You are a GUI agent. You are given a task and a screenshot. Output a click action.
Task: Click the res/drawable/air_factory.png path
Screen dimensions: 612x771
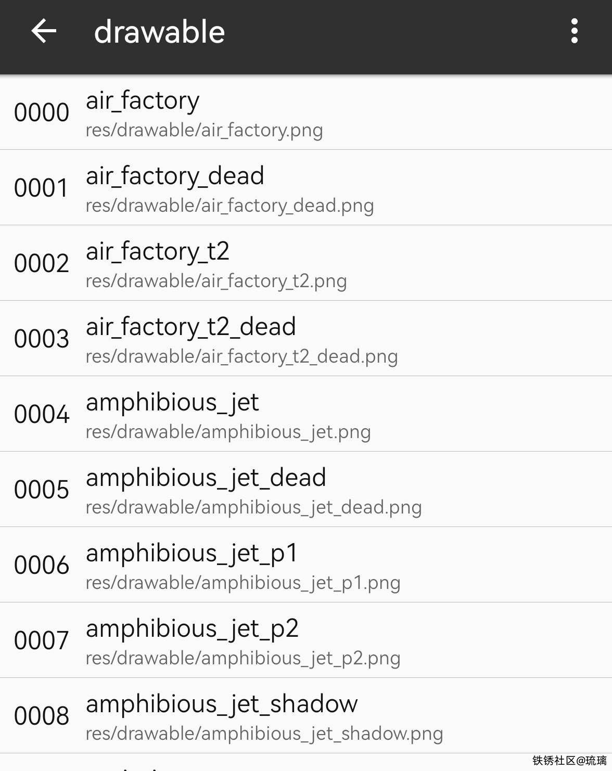coord(204,130)
